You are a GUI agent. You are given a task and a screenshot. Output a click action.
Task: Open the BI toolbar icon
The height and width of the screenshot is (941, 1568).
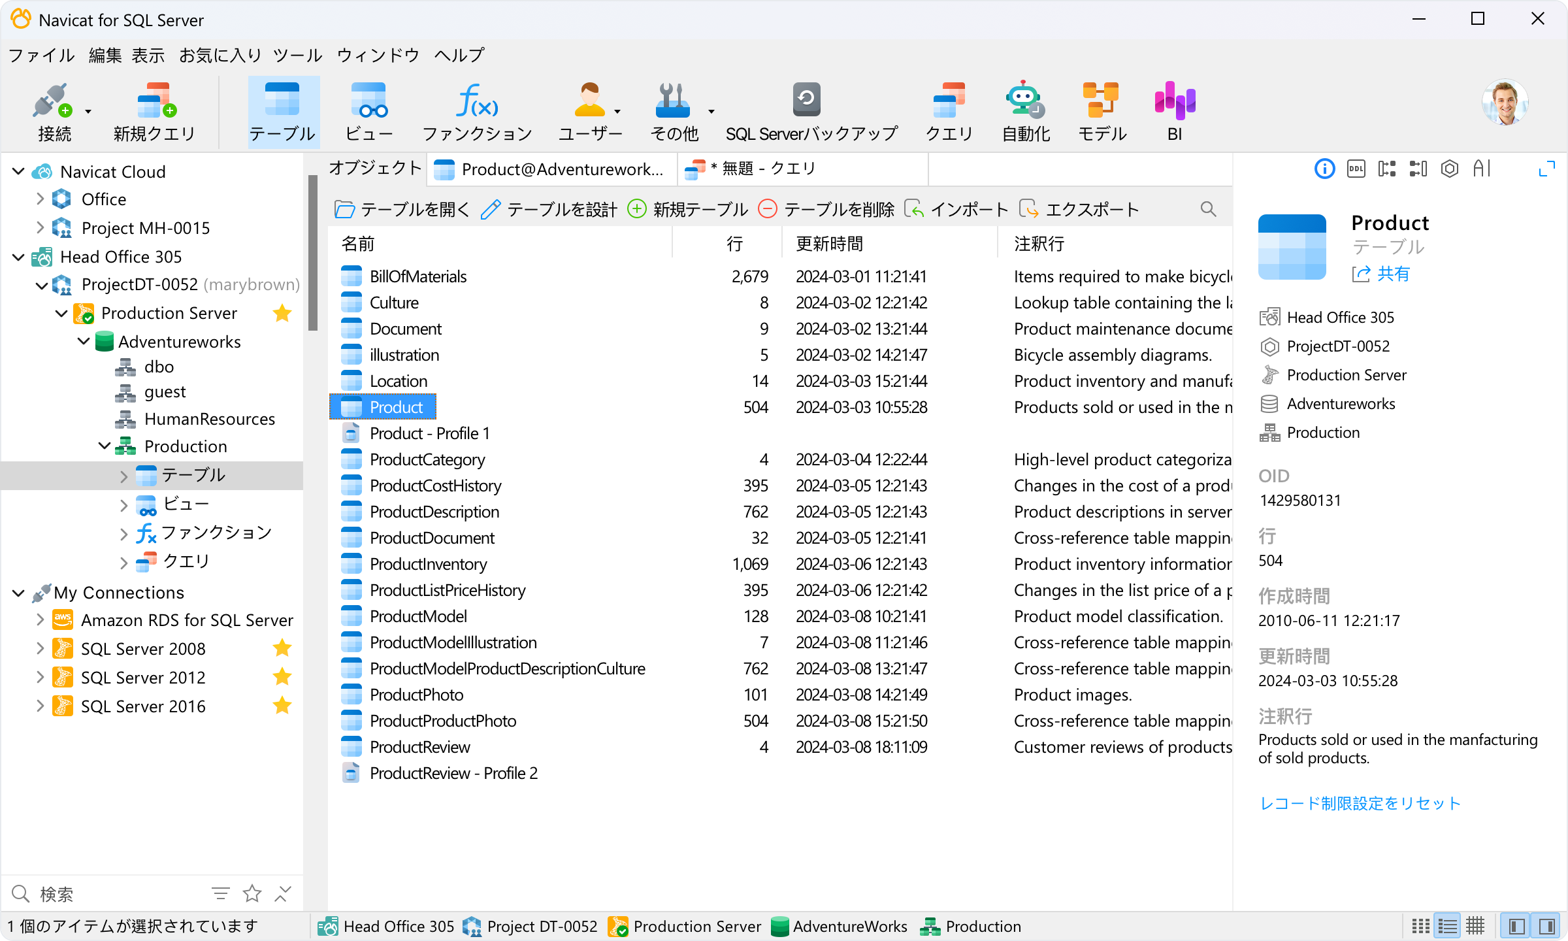click(x=1175, y=112)
